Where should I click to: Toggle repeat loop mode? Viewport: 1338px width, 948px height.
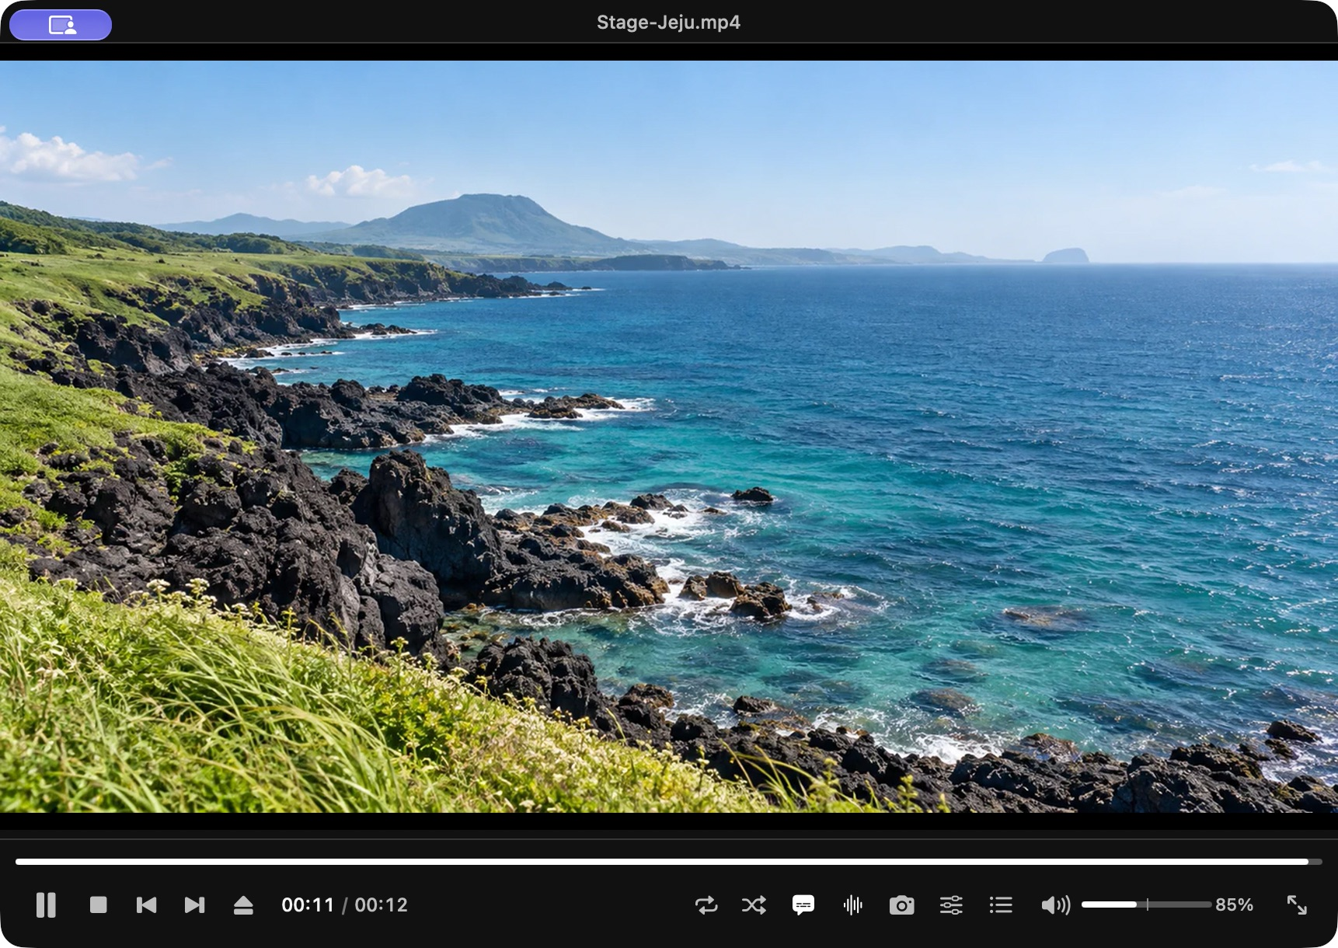(x=706, y=905)
